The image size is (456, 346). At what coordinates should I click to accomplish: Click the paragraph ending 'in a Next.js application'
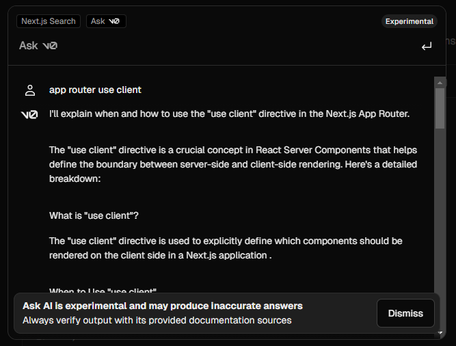[x=226, y=248]
